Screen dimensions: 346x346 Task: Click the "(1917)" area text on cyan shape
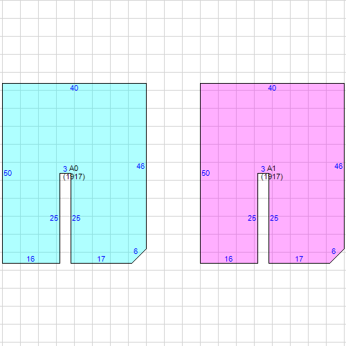[74, 177]
